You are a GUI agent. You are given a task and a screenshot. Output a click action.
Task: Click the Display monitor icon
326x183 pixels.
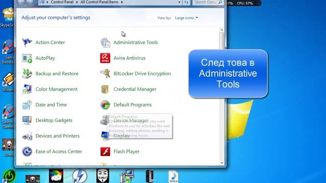point(105,136)
